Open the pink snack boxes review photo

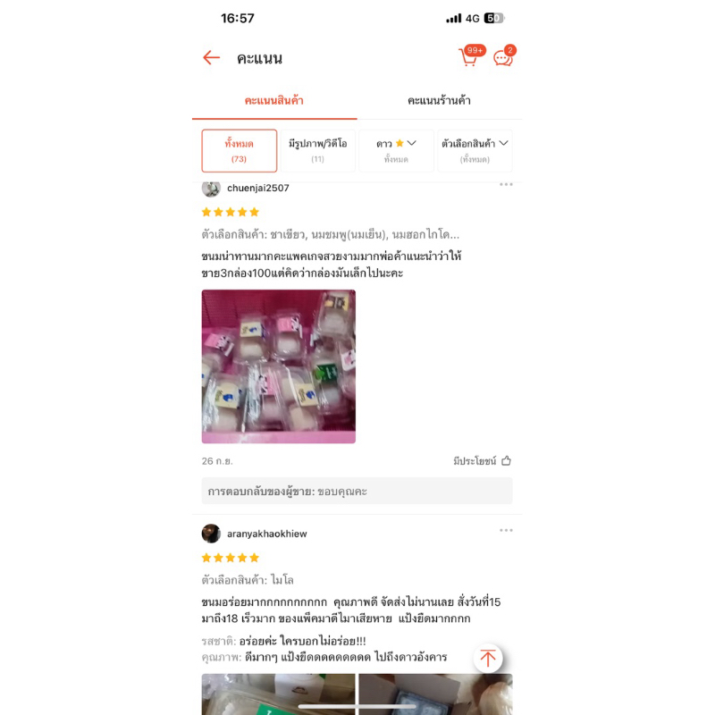[x=279, y=366]
